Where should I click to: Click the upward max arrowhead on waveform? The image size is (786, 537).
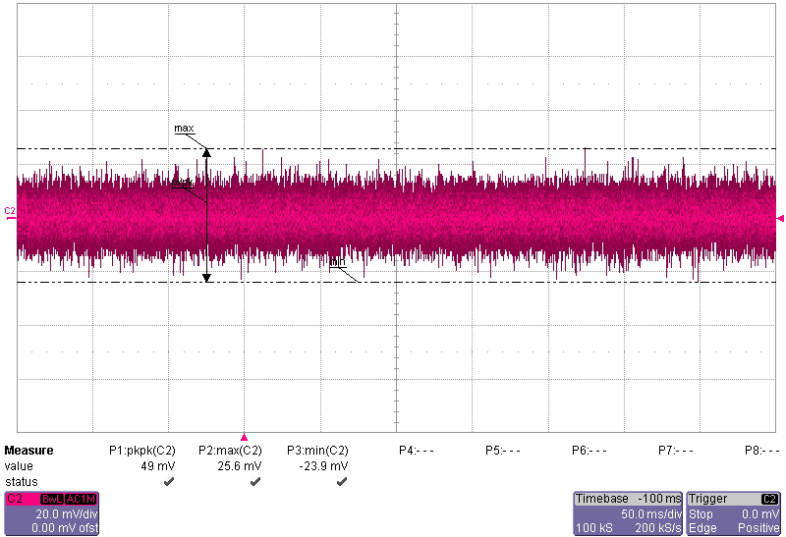pos(206,152)
